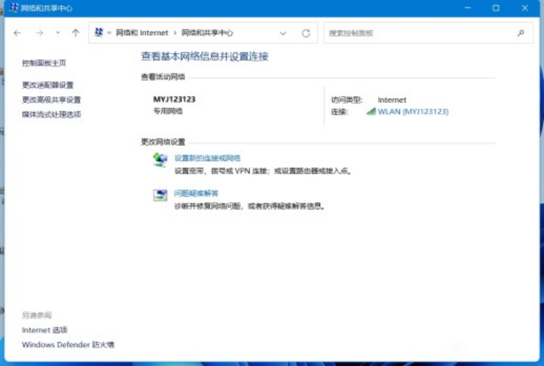The height and width of the screenshot is (366, 544).
Task: Click the magnifier icon in search box
Action: 521,33
